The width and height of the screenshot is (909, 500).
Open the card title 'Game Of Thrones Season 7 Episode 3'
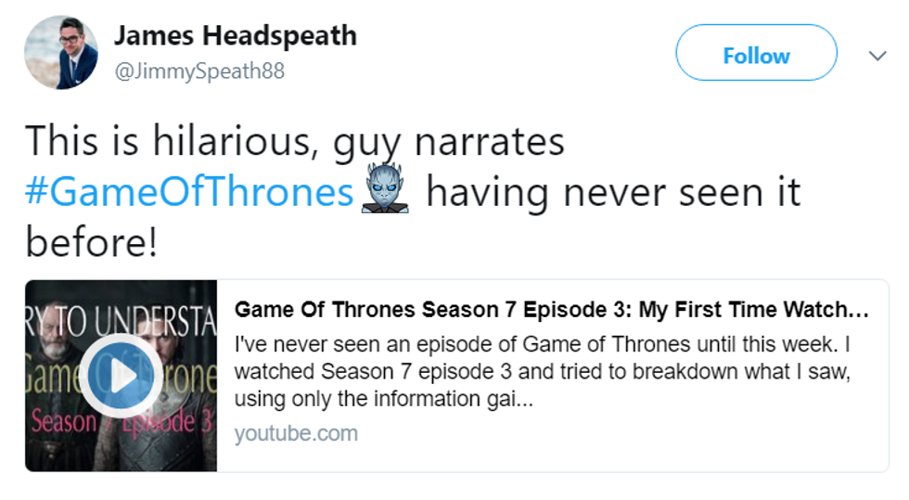coord(552,309)
